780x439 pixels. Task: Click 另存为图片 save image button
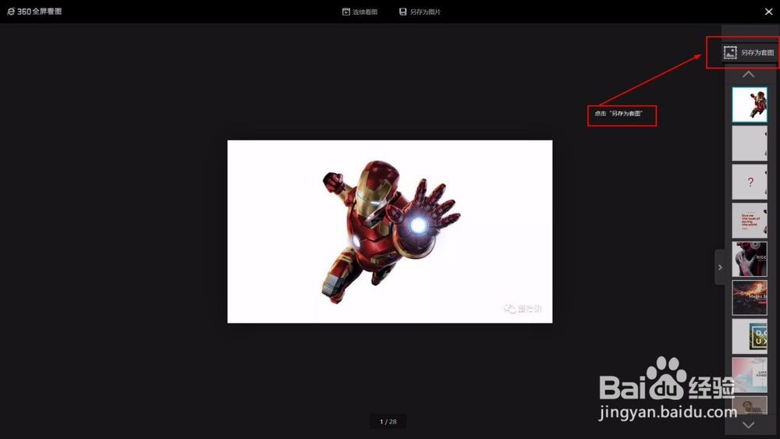point(420,12)
